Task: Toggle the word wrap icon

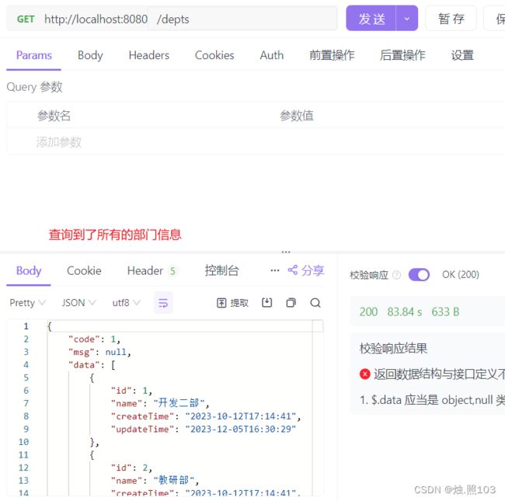Action: (163, 303)
